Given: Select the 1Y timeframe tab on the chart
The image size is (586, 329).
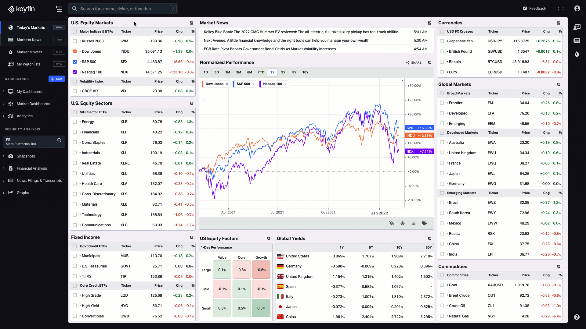Looking at the screenshot, I should [272, 72].
